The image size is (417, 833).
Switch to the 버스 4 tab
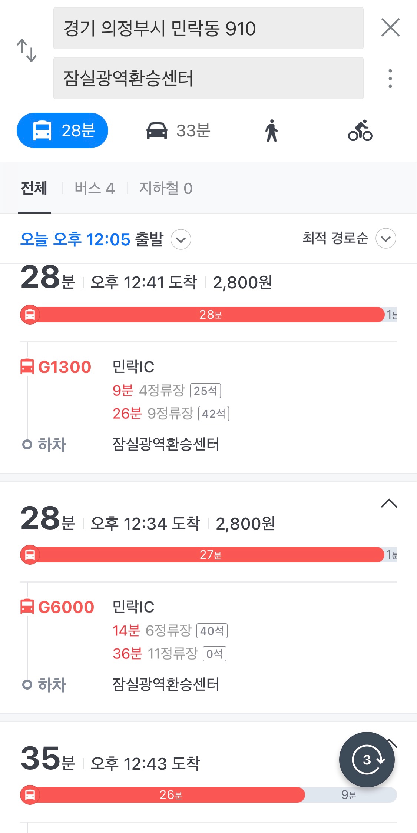[95, 188]
